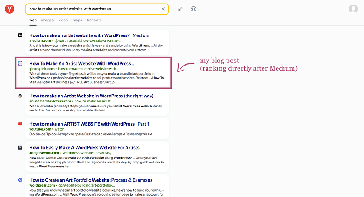Click abhijitrawool.com domain link

pos(44,153)
